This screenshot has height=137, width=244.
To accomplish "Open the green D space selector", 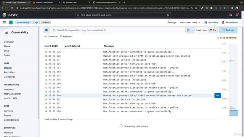I will tap(11, 22).
